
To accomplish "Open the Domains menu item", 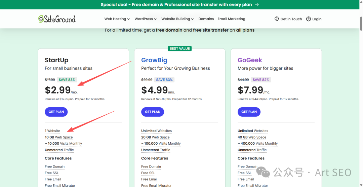I will 206,19.
